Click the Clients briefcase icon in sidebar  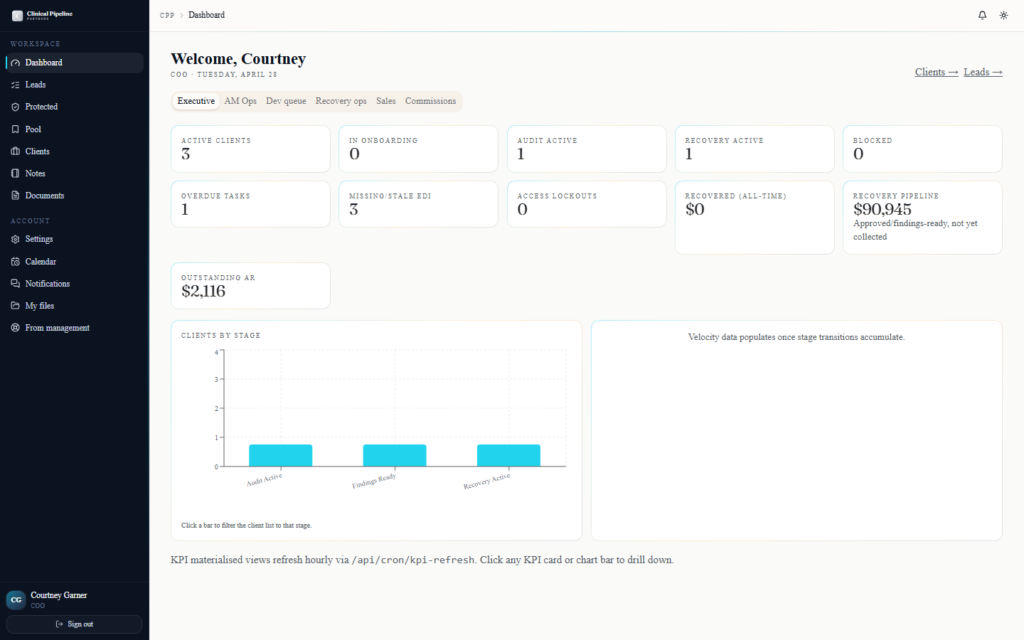pyautogui.click(x=16, y=151)
